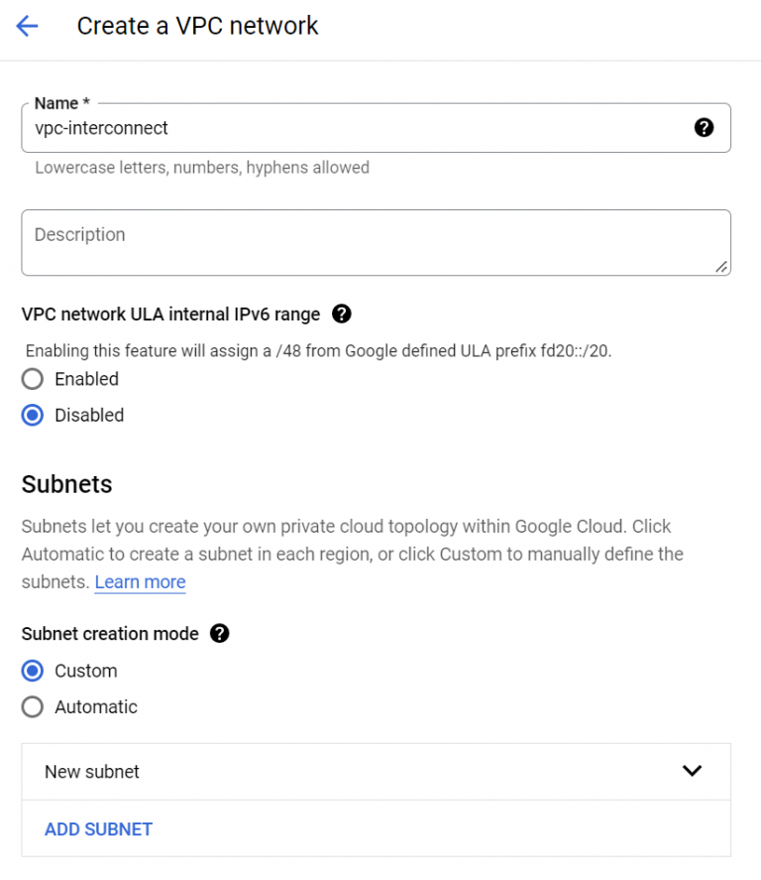Click the Enabled option label
The width and height of the screenshot is (761, 880).
pyautogui.click(x=86, y=379)
